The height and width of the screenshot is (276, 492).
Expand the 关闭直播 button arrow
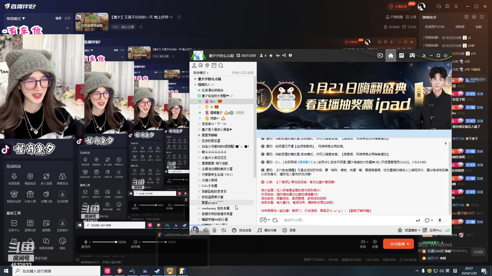(408, 244)
